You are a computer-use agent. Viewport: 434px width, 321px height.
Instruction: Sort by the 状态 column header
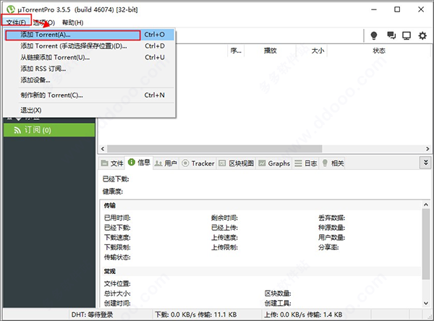(379, 51)
